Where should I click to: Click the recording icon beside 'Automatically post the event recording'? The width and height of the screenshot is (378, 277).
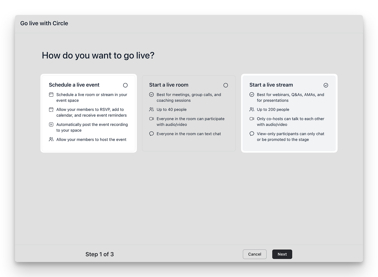[x=51, y=124]
